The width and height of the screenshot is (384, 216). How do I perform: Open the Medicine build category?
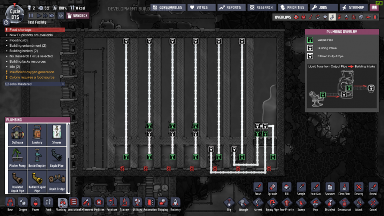(x=99, y=204)
